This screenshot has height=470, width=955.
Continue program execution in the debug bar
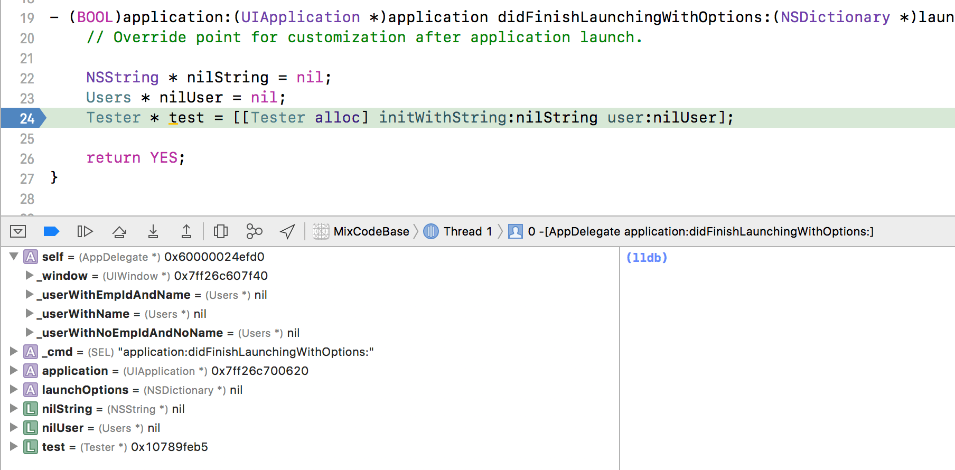pos(85,231)
